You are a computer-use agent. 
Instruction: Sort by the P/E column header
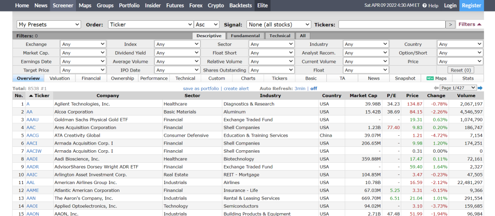tap(392, 96)
